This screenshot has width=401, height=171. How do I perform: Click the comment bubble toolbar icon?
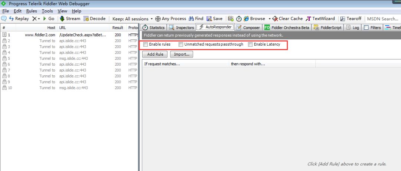(x=4, y=19)
